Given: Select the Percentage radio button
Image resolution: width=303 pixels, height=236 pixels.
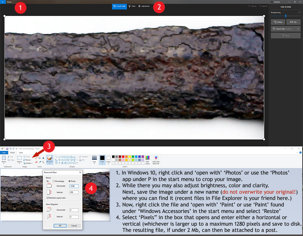Looking at the screenshot, I should click(54, 181).
